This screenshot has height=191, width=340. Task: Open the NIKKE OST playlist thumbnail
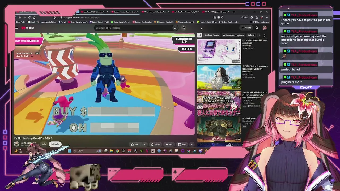[219, 77]
